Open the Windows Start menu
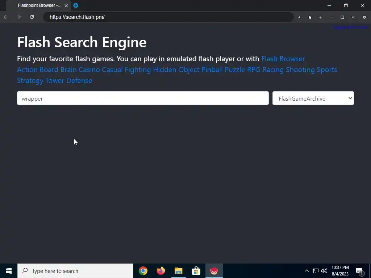Image resolution: width=371 pixels, height=278 pixels. tap(9, 271)
